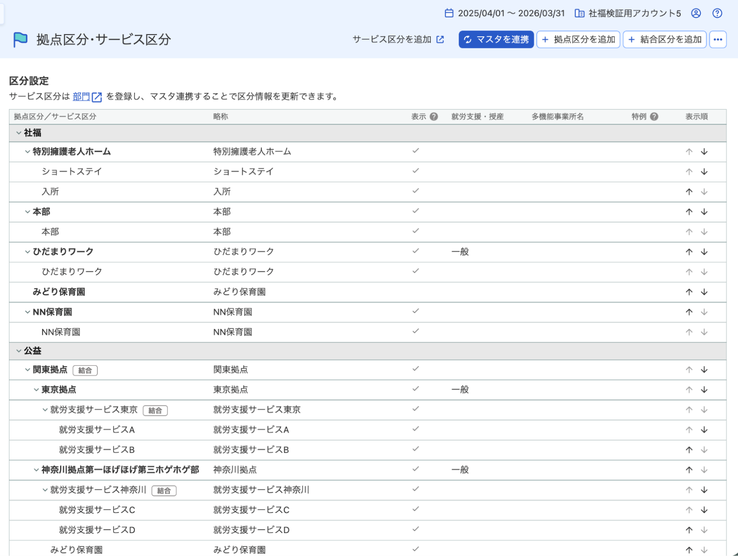Click マスタを連携 button
Image resolution: width=738 pixels, height=556 pixels.
pos(496,39)
